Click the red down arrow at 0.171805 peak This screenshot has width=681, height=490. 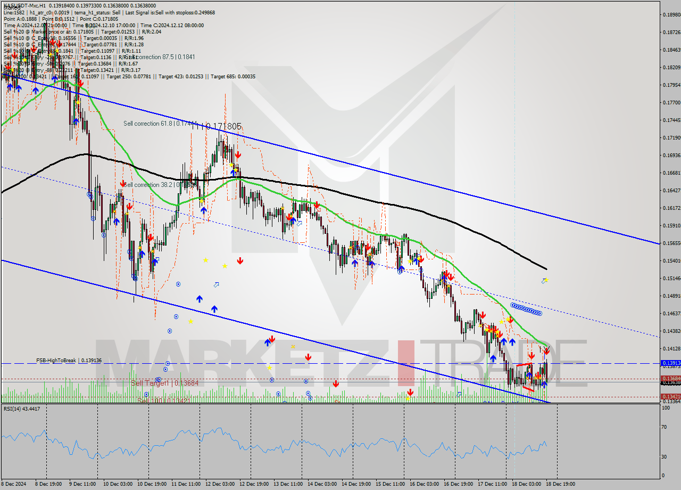click(238, 154)
